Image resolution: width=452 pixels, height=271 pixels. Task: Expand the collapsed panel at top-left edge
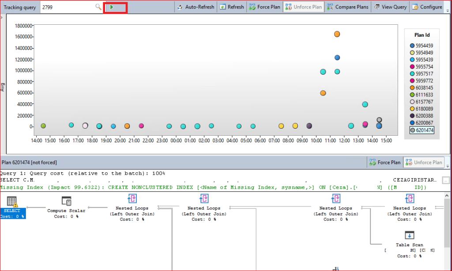click(2, 17)
